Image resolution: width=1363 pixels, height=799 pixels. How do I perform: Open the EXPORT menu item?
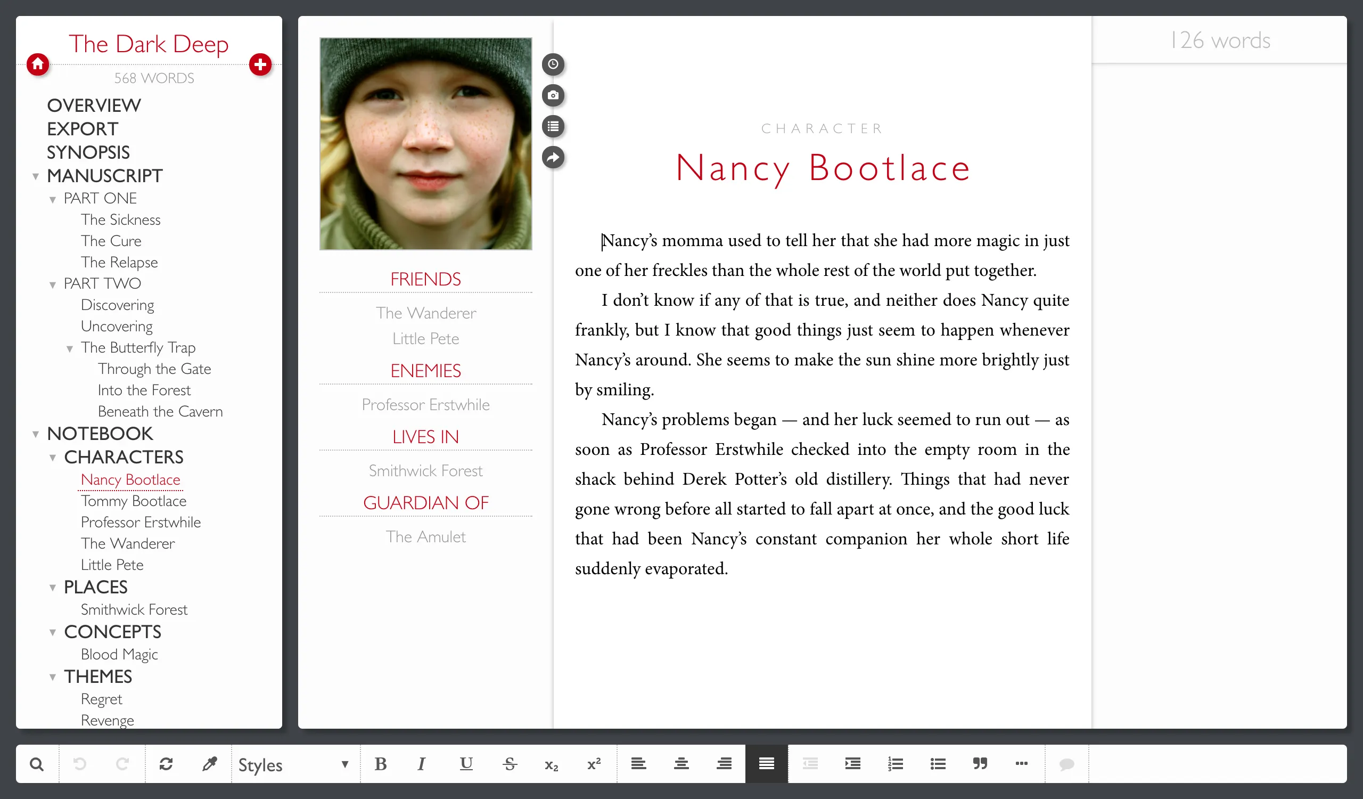coord(82,129)
